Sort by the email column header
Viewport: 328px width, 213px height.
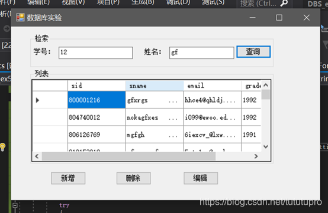pyautogui.click(x=213, y=86)
